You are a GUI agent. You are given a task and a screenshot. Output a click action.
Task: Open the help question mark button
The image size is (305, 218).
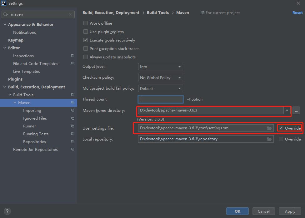tap(7, 211)
